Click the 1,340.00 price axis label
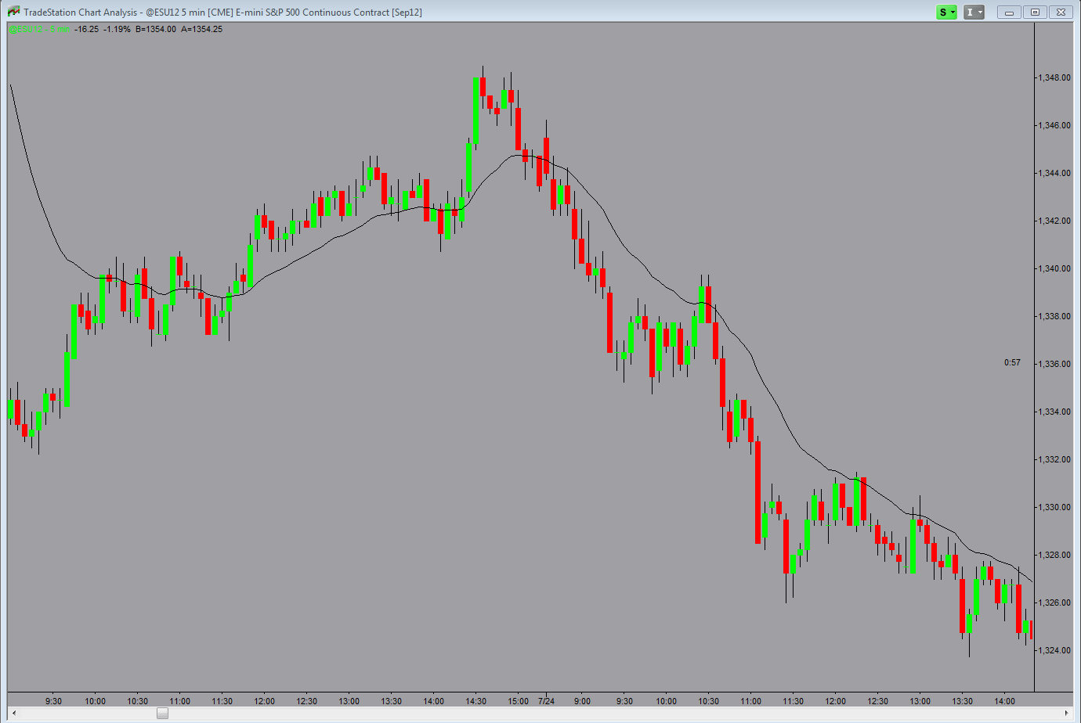 pos(1054,268)
